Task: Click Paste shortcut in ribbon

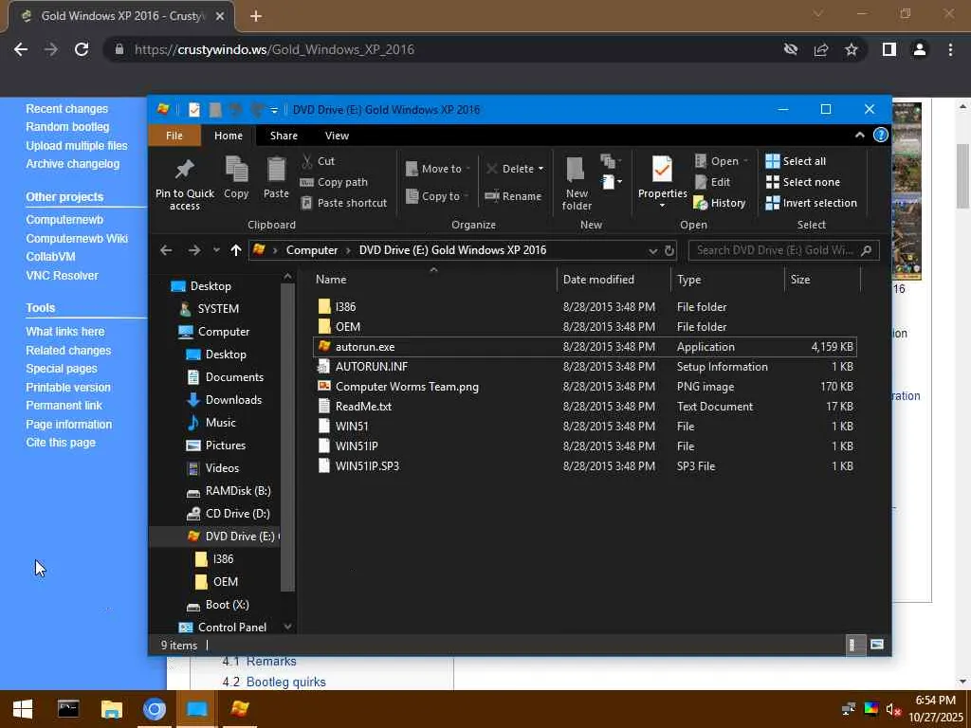Action: [343, 203]
